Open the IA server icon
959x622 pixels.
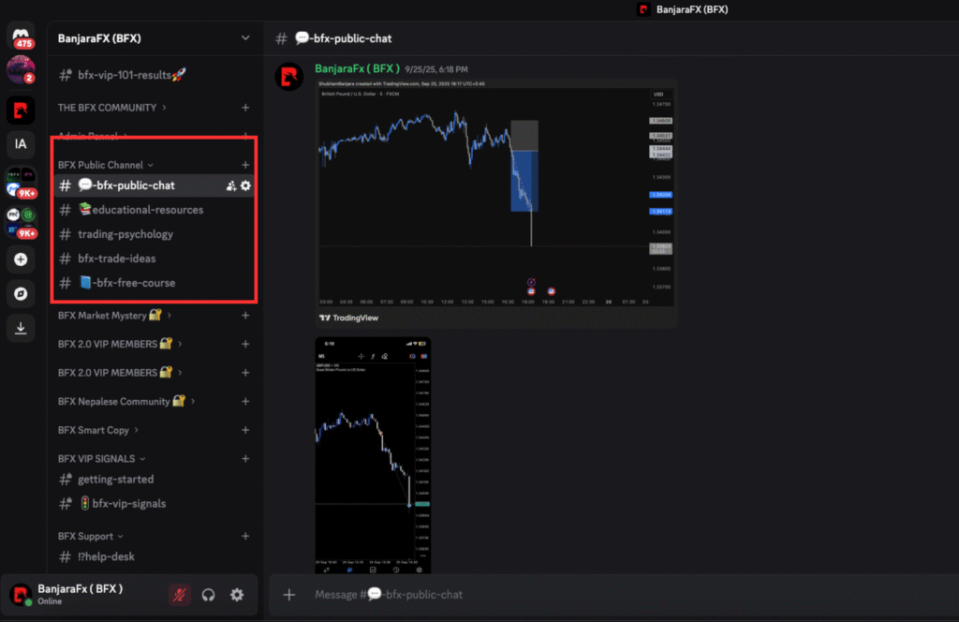coord(21,144)
